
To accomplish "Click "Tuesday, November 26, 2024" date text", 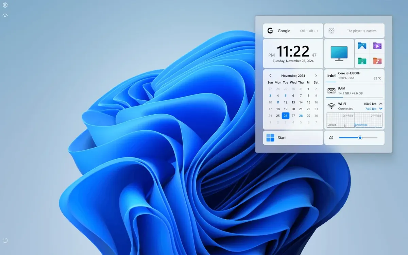I will coord(293,61).
